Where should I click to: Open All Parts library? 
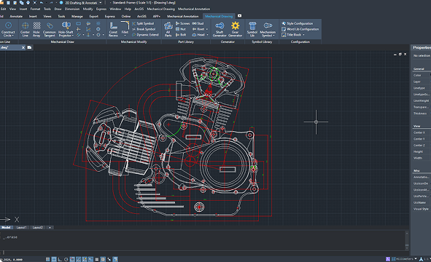(168, 29)
